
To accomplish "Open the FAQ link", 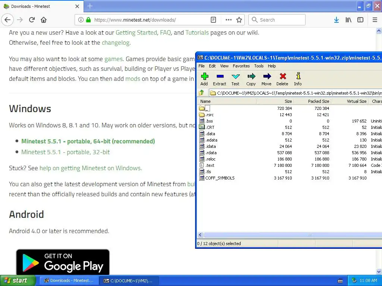I will coord(165,33).
